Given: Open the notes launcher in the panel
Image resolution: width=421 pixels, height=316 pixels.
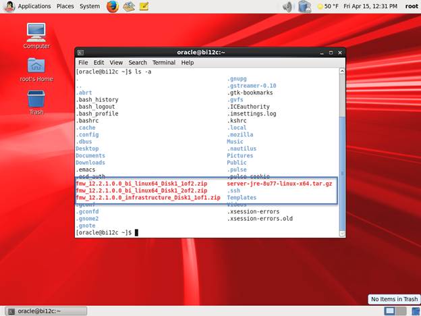Looking at the screenshot, I should (144, 7).
